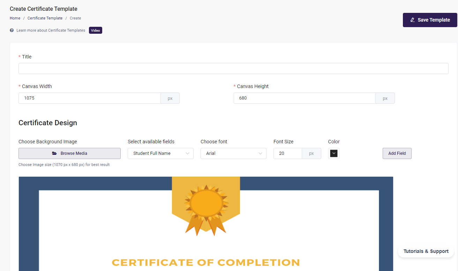The height and width of the screenshot is (271, 458).
Task: Click the Canvas Width input
Action: (x=89, y=98)
